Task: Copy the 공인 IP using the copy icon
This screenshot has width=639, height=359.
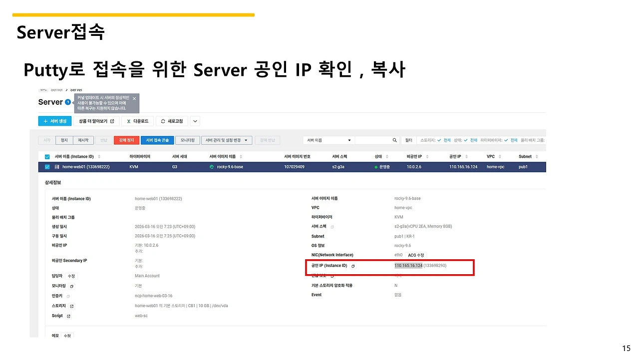Action: [353, 266]
